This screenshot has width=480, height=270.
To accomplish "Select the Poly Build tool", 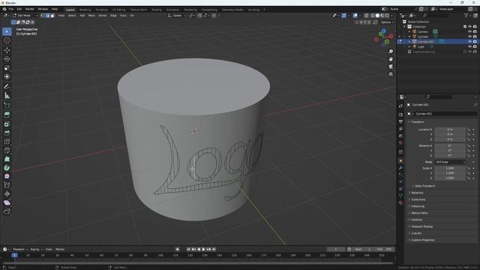I will point(7,159).
